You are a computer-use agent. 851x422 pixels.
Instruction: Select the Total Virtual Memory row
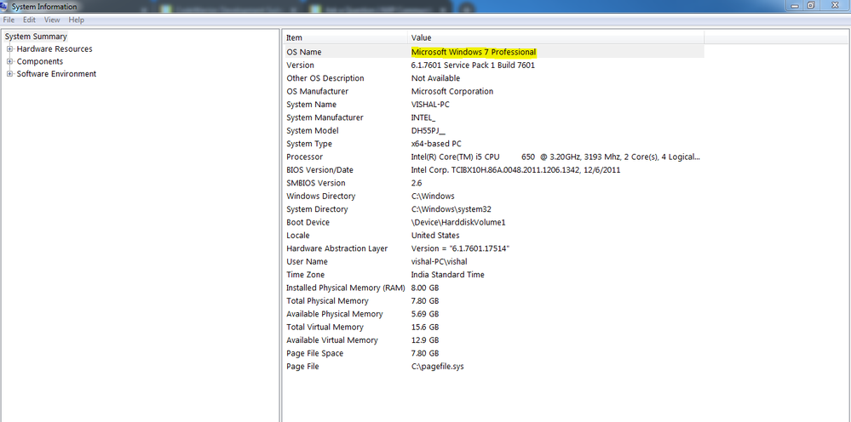494,327
